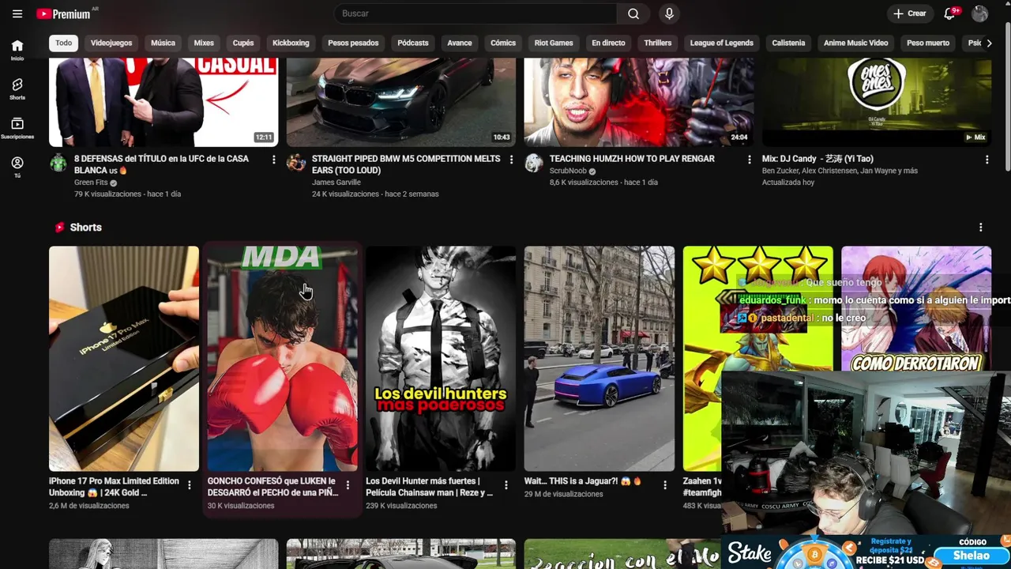Select the Avance filter chip
The height and width of the screenshot is (569, 1011).
[460, 43]
